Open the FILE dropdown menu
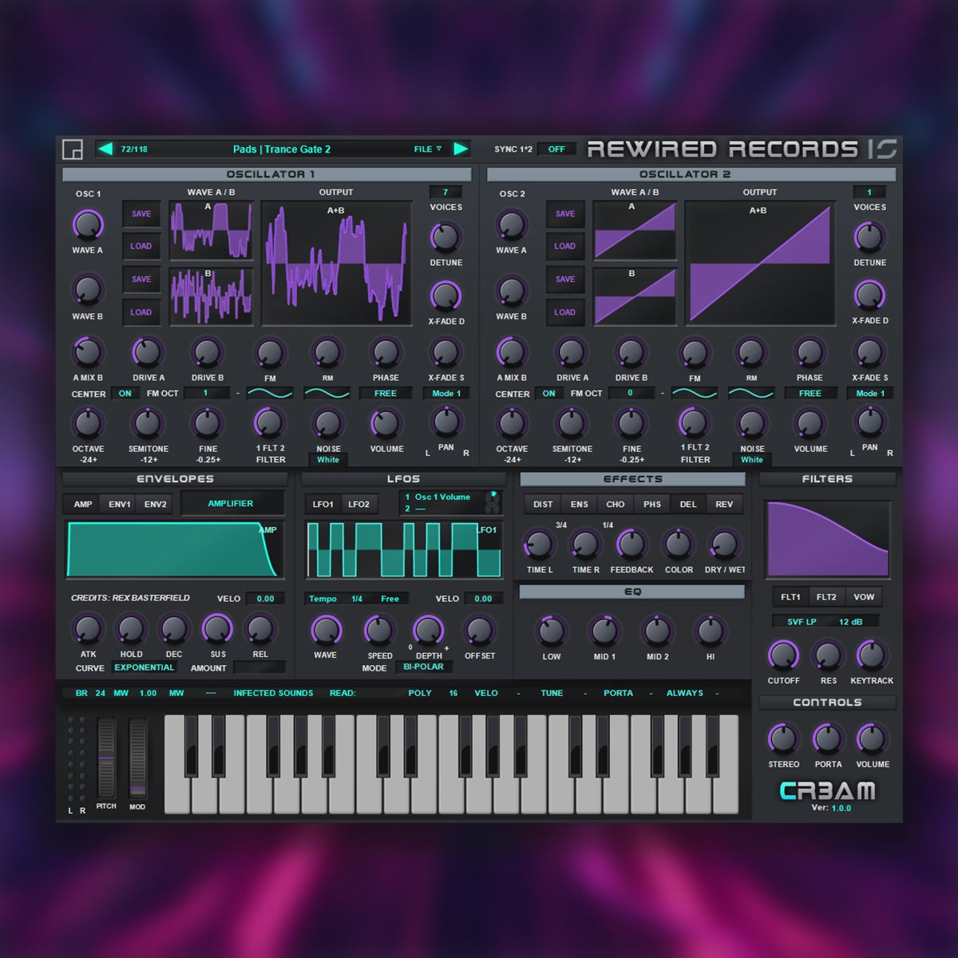This screenshot has width=958, height=958. [x=427, y=149]
